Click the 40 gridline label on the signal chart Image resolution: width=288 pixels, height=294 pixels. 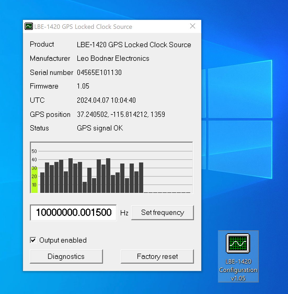[34, 160]
